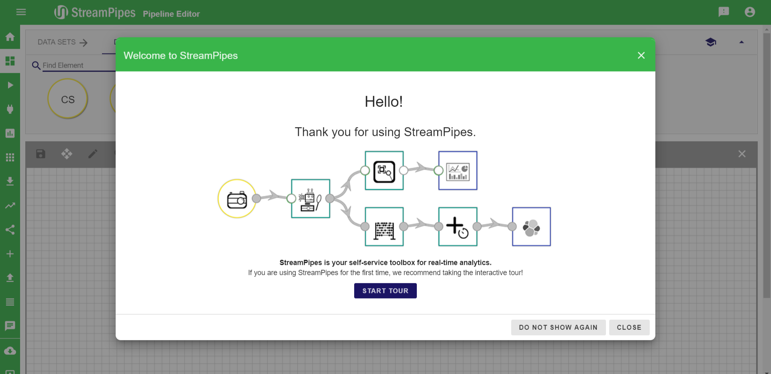Switch to the Data Sets tab
Image resolution: width=771 pixels, height=374 pixels.
click(x=62, y=42)
